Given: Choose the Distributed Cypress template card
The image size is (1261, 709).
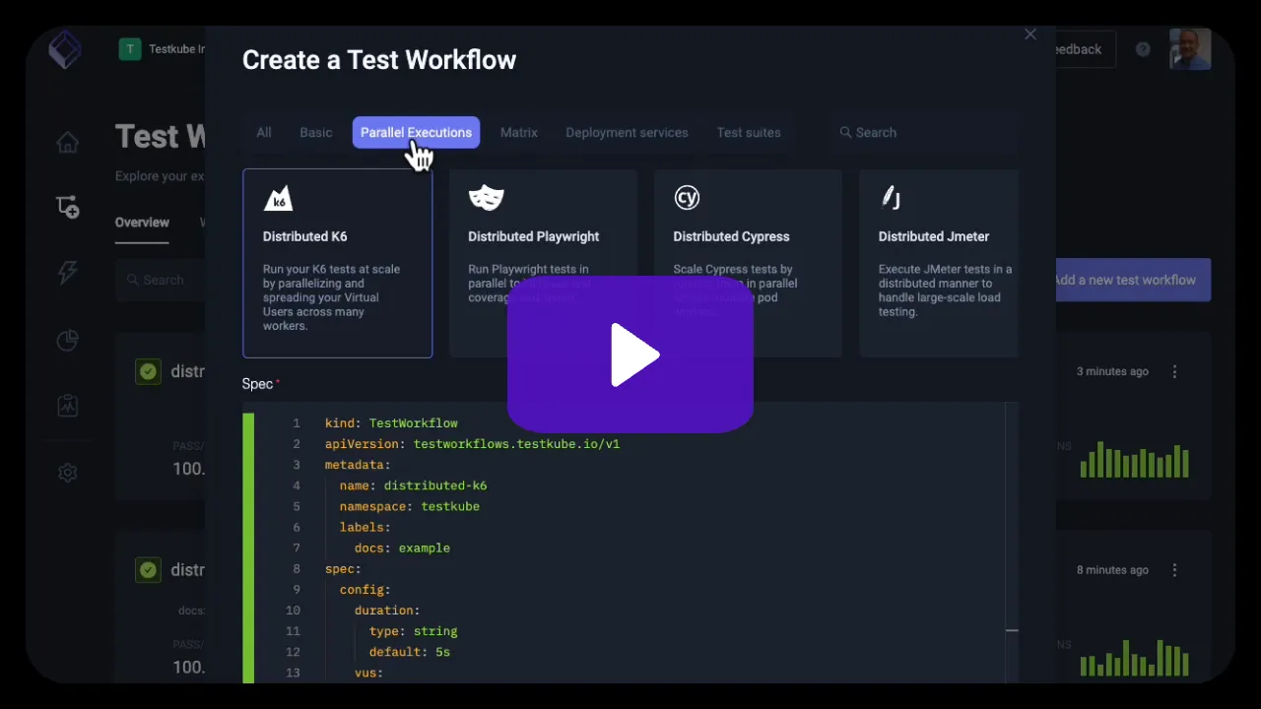Looking at the screenshot, I should click(748, 263).
